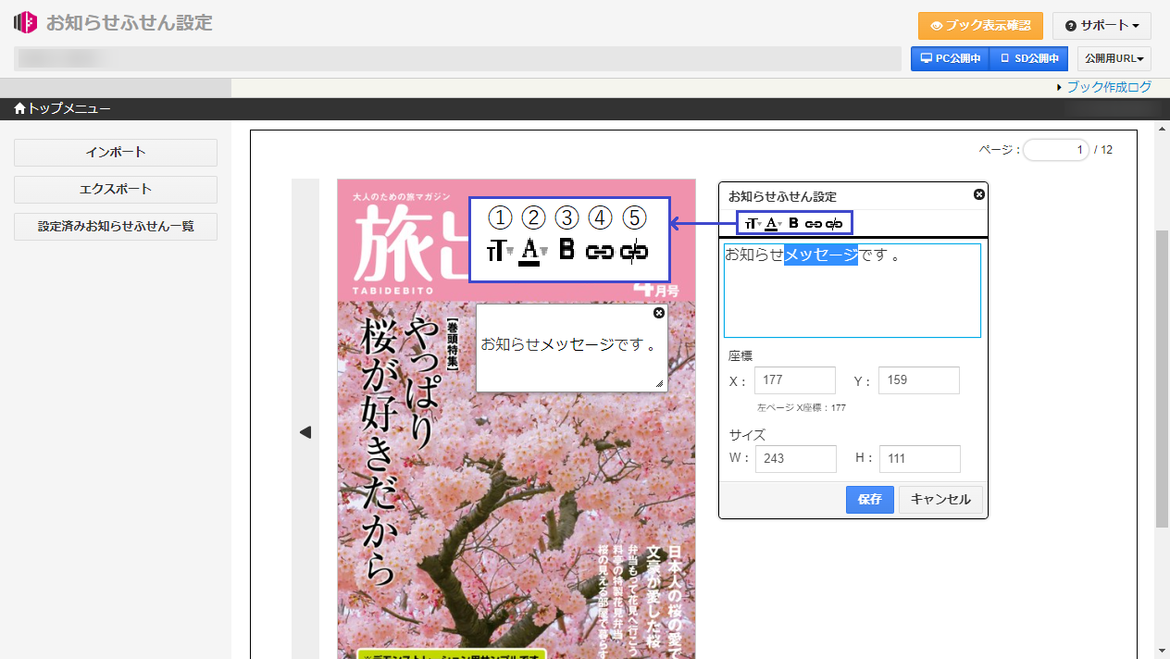1170x659 pixels.
Task: Insert a hyperlink using the chain icon
Action: tap(814, 223)
